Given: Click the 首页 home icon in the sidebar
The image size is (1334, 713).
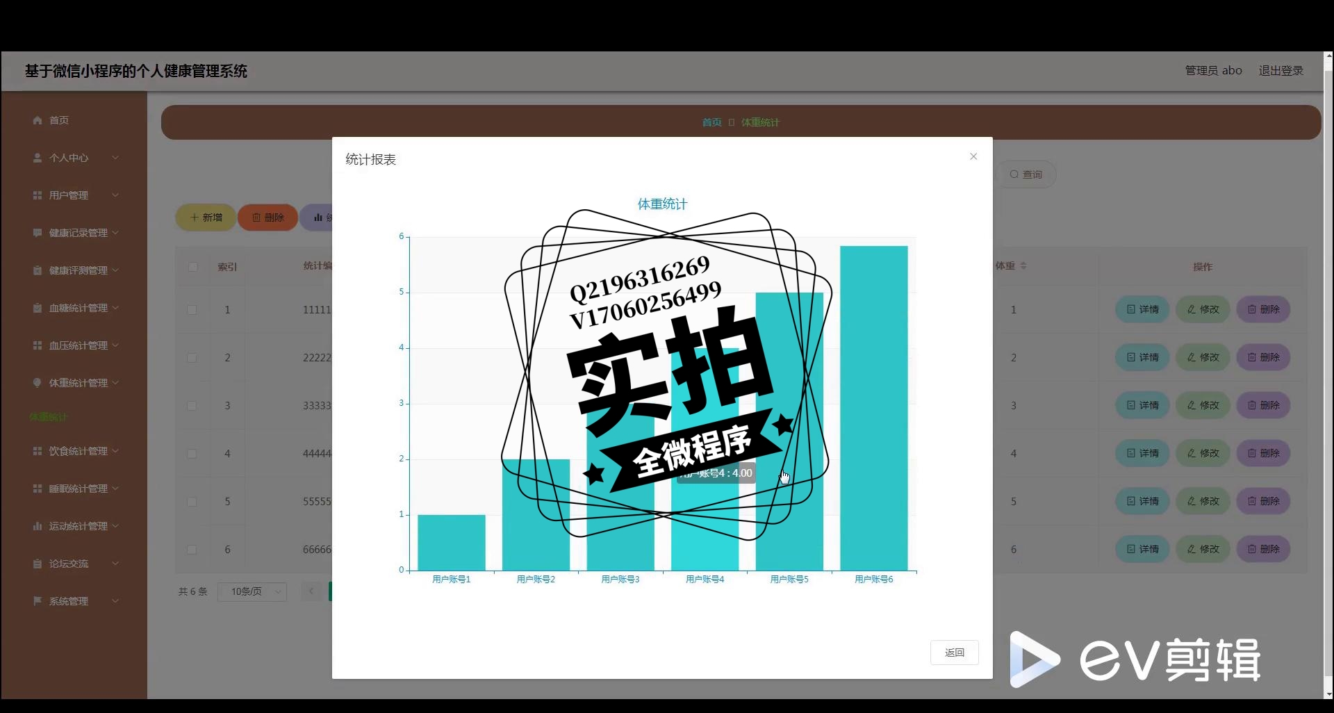Looking at the screenshot, I should coord(38,120).
